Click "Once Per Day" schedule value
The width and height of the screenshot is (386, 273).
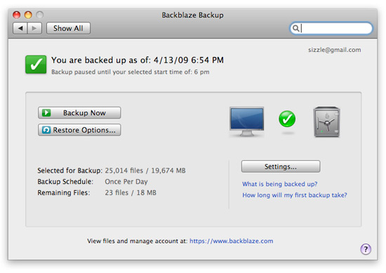126,182
